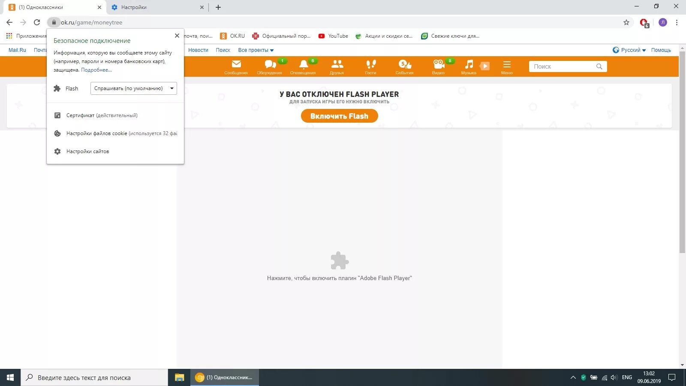Click the Одноклассники taskbar browser button
This screenshot has height=386, width=686.
pos(225,377)
